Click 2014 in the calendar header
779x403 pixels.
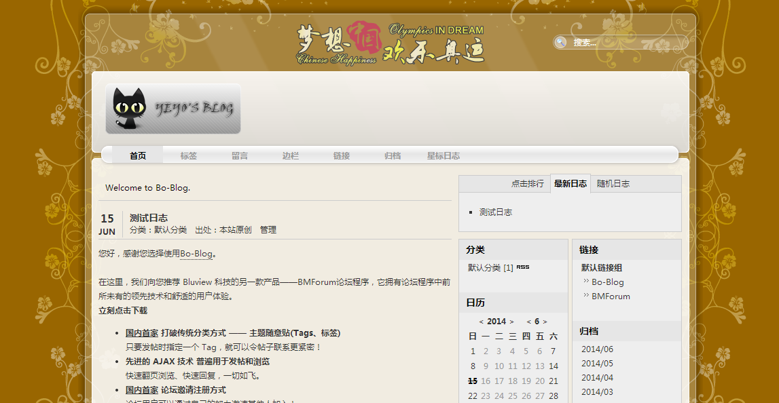click(496, 321)
